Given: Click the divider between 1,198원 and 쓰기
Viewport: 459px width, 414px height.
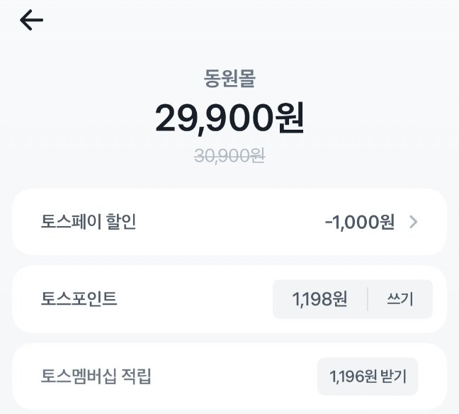Looking at the screenshot, I should click(x=368, y=299).
